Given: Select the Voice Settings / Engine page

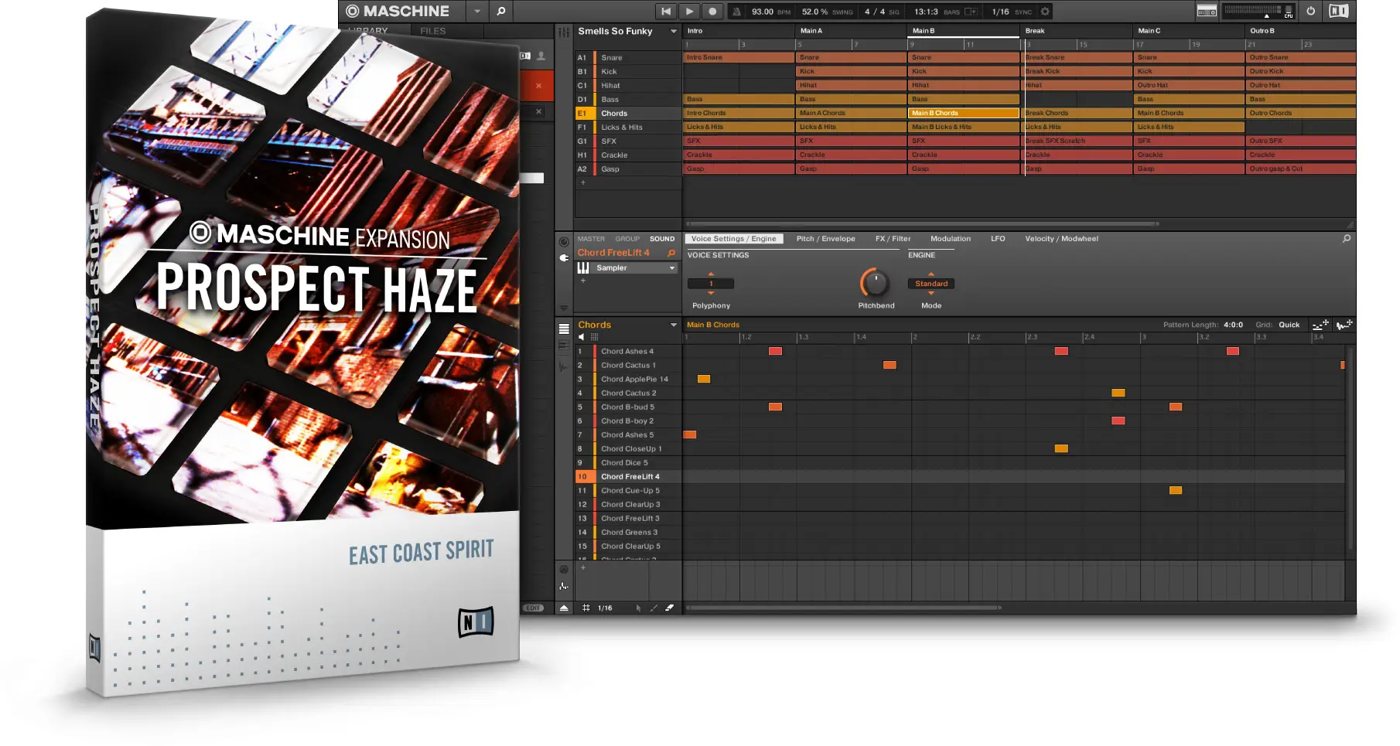Looking at the screenshot, I should (x=734, y=239).
